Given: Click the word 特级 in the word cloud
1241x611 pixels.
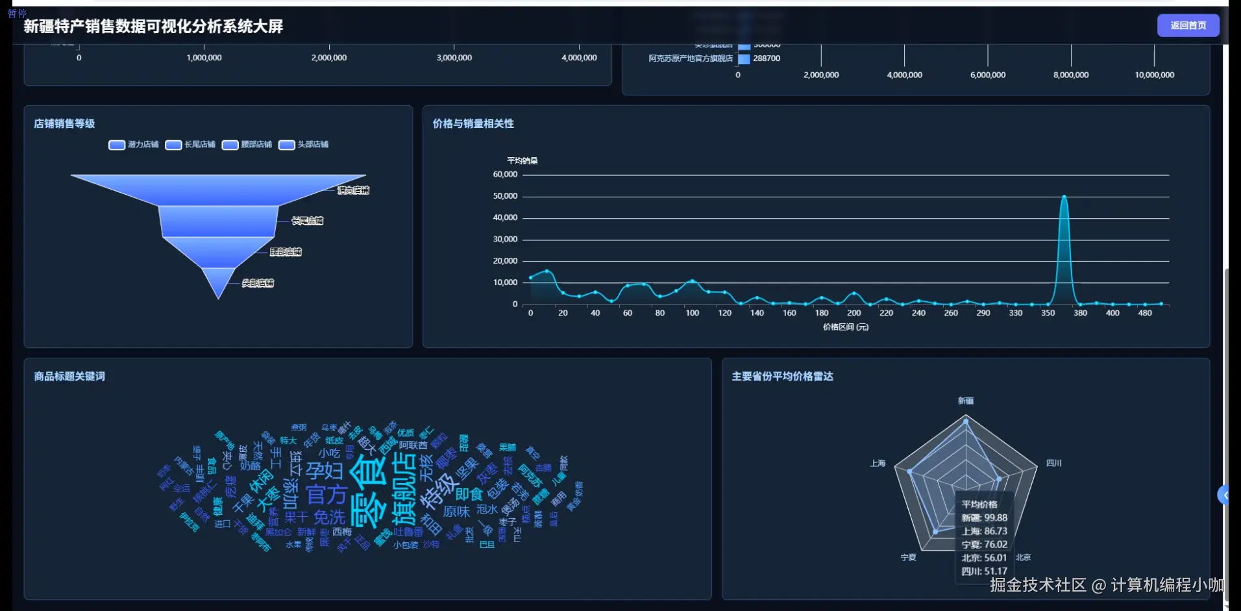Looking at the screenshot, I should (x=439, y=491).
